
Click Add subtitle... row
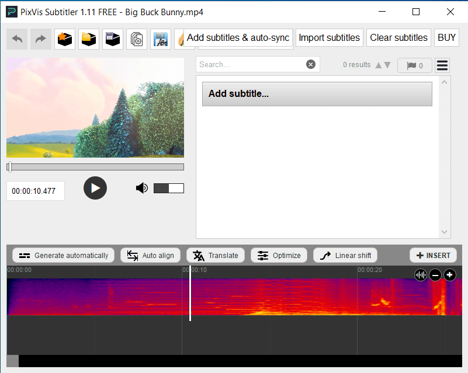(317, 94)
